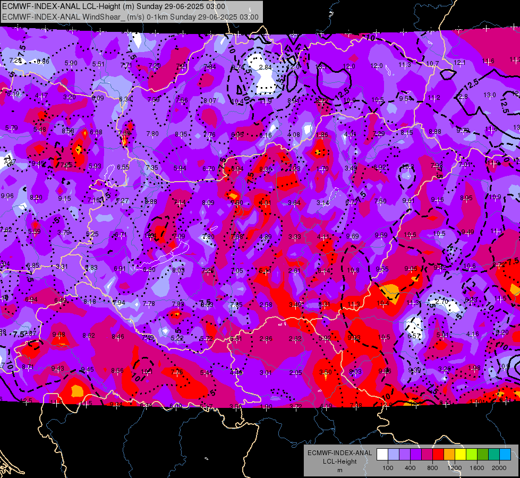The image size is (520, 478).
Task: Click the magenta legend color swatch
Action: pos(427,455)
